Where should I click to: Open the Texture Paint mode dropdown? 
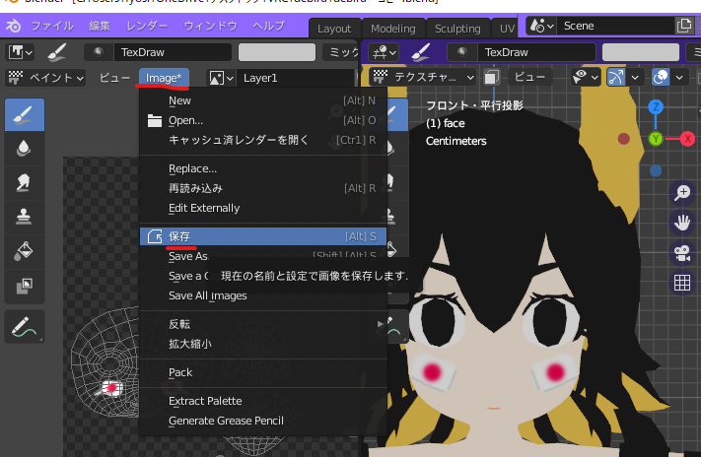(423, 78)
